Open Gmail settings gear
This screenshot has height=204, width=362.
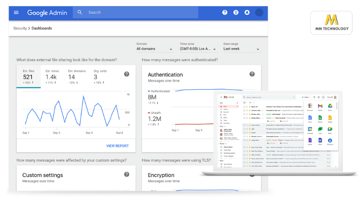coord(319,97)
